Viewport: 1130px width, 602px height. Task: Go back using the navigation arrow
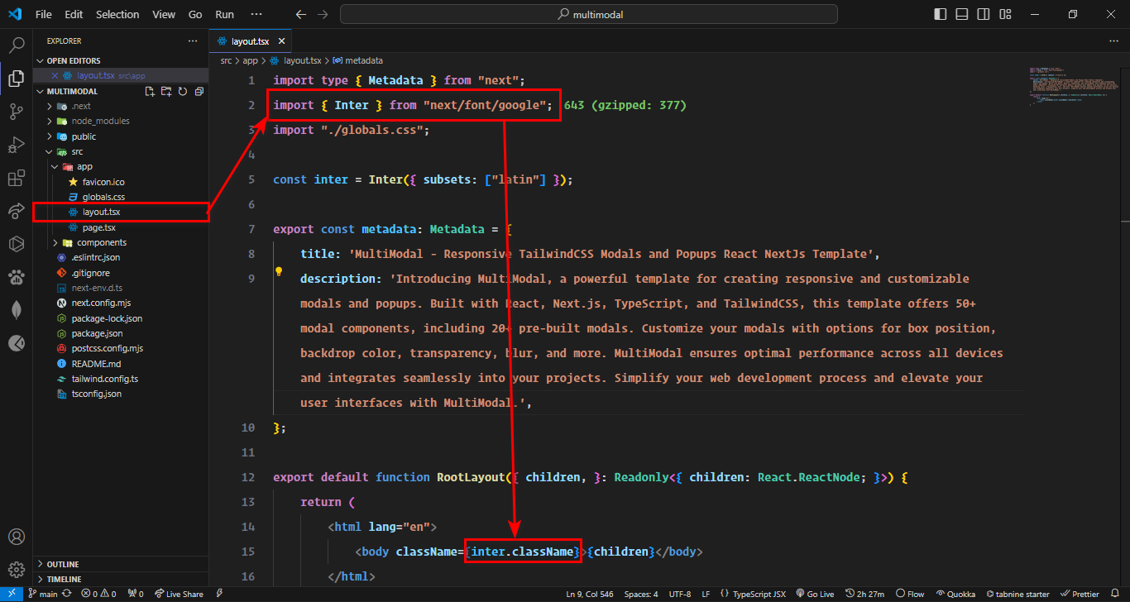(301, 15)
